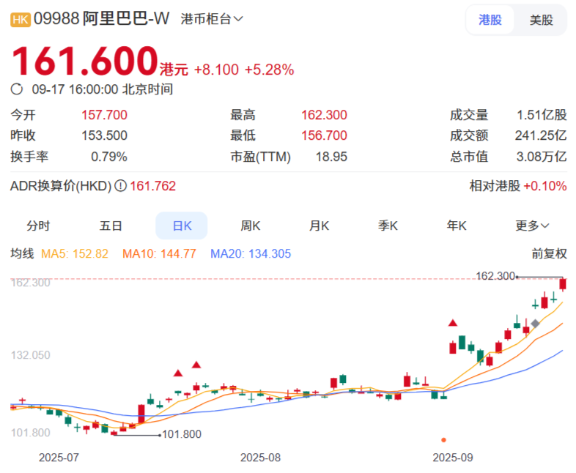Click the 换手率 value 0.79%
Image resolution: width=576 pixels, height=473 pixels.
pyautogui.click(x=109, y=157)
